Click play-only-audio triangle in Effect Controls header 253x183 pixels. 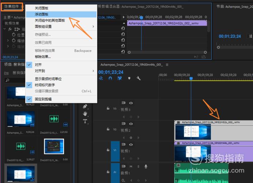tap(124, 17)
